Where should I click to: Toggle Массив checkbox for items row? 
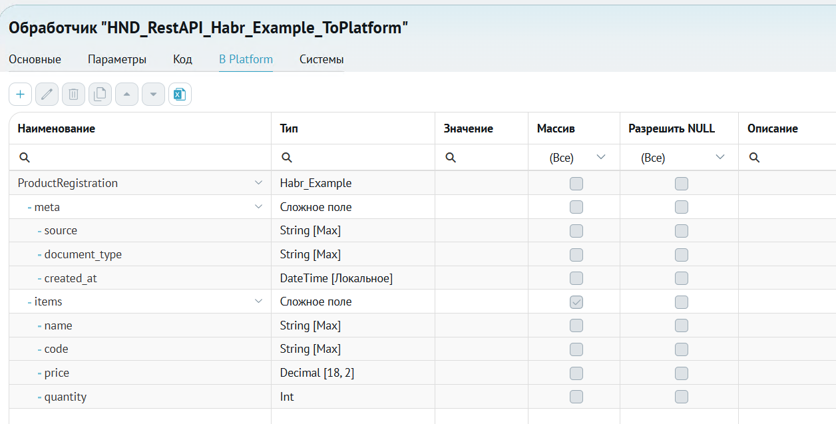click(576, 302)
